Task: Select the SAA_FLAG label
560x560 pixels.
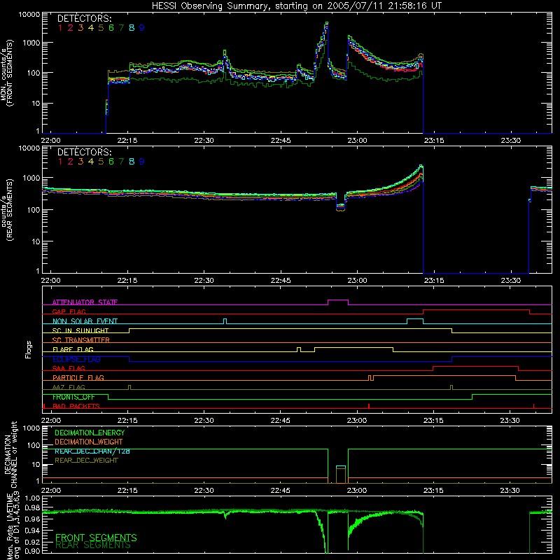Action: (69, 368)
